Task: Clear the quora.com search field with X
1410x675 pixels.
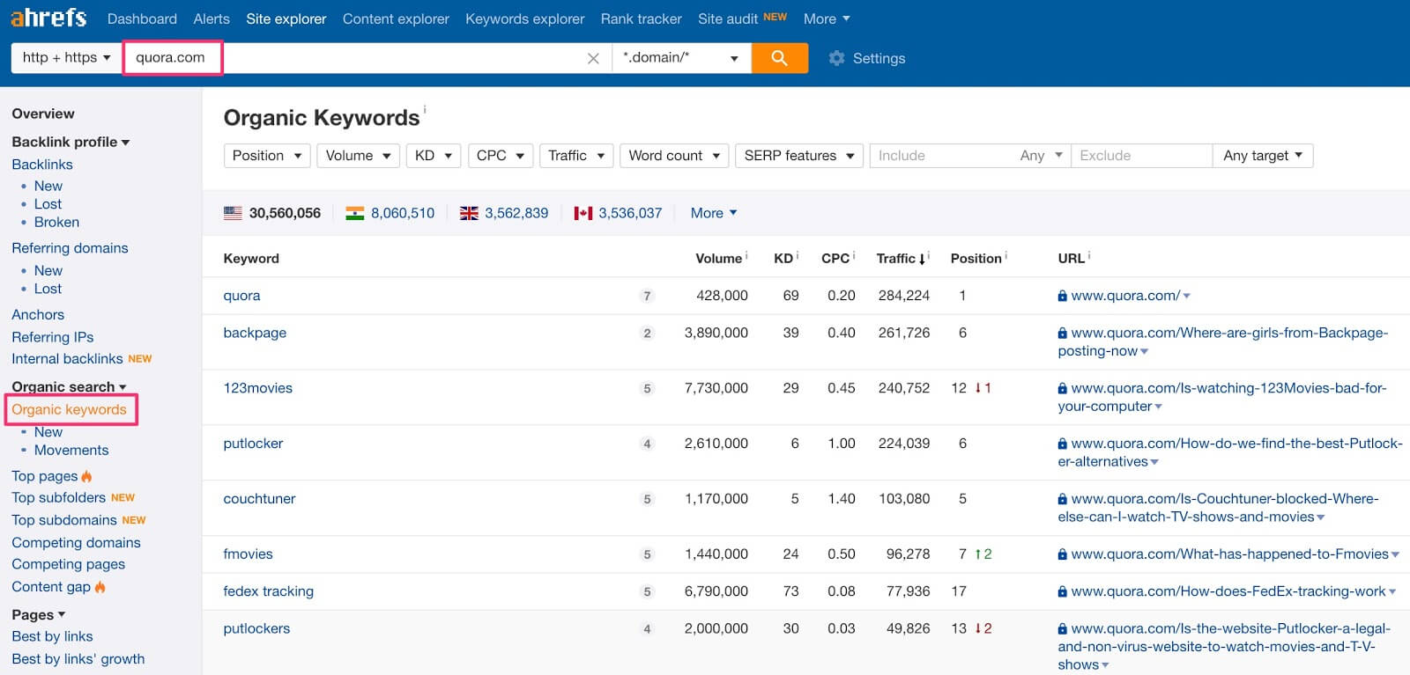Action: 593,58
